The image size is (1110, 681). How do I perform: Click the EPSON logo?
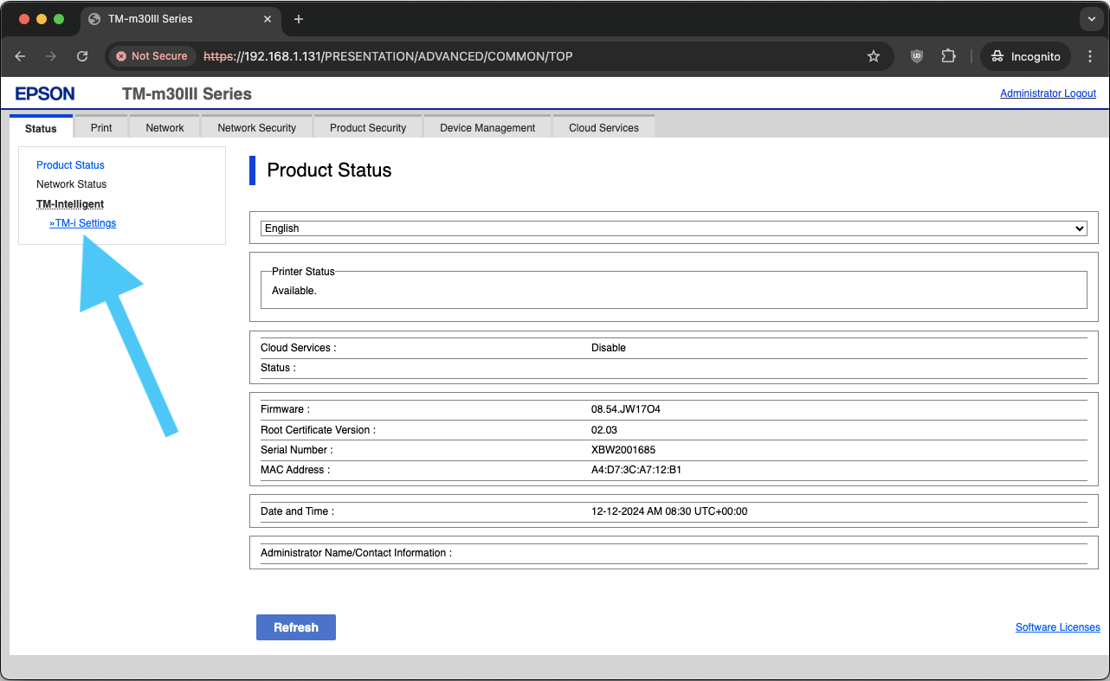click(x=45, y=93)
